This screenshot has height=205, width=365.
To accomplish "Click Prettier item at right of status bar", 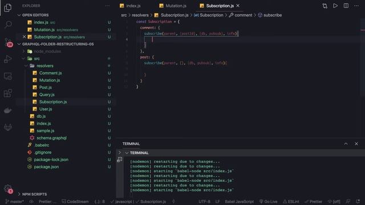I will pos(313,202).
